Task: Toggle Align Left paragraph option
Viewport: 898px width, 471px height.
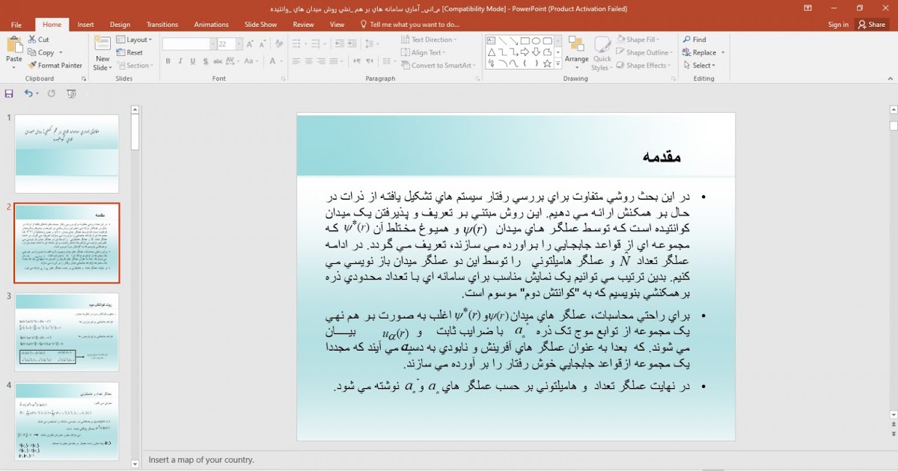Action: [296, 61]
